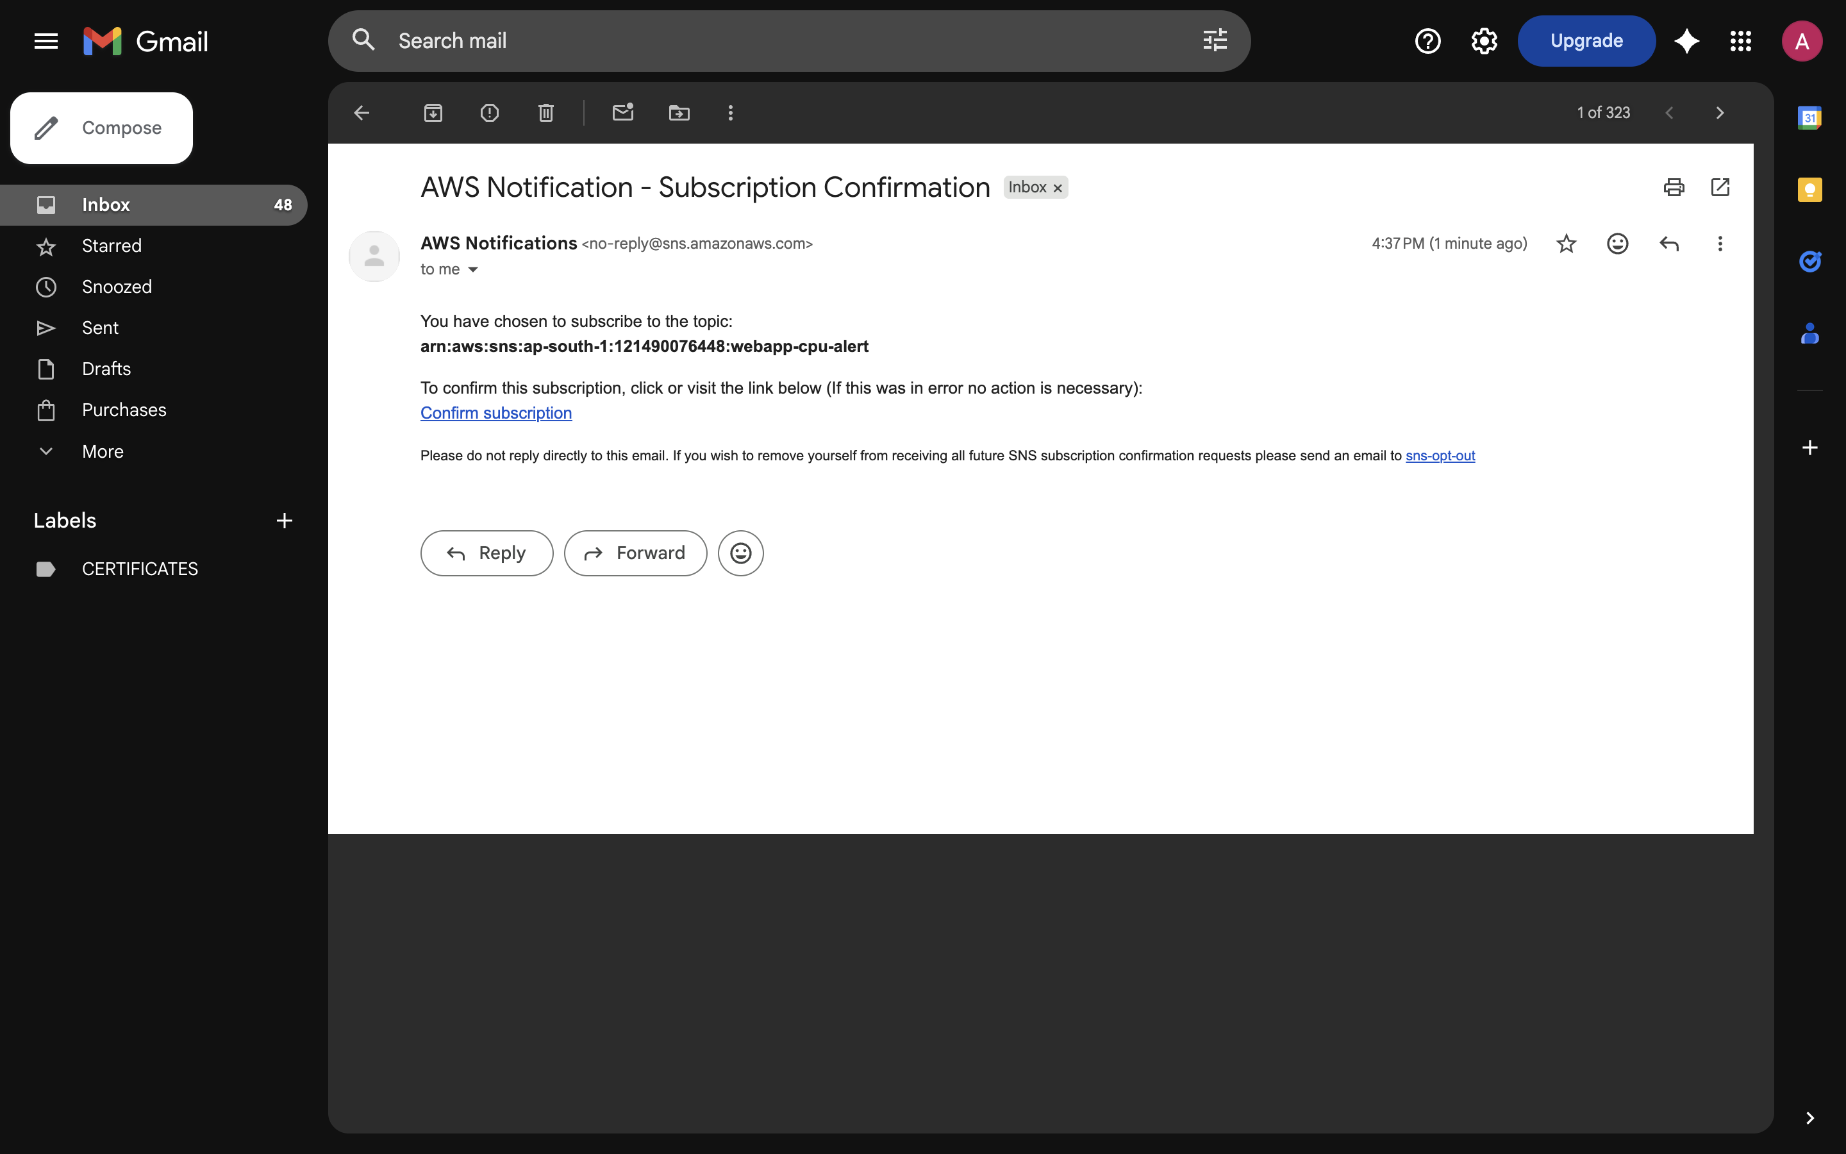Screen dimensions: 1846x1154
Task: Open email in new window
Action: (x=1720, y=187)
